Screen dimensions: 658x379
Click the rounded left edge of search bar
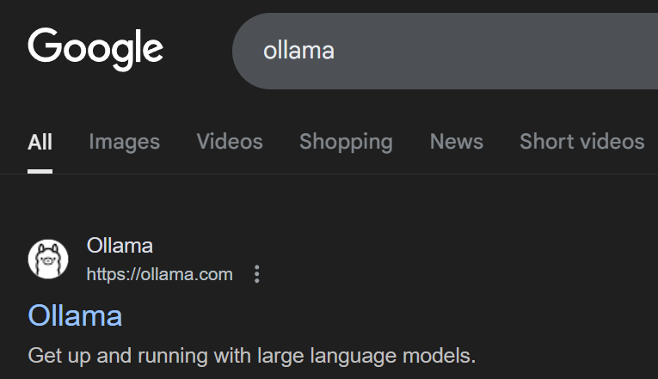click(x=245, y=51)
